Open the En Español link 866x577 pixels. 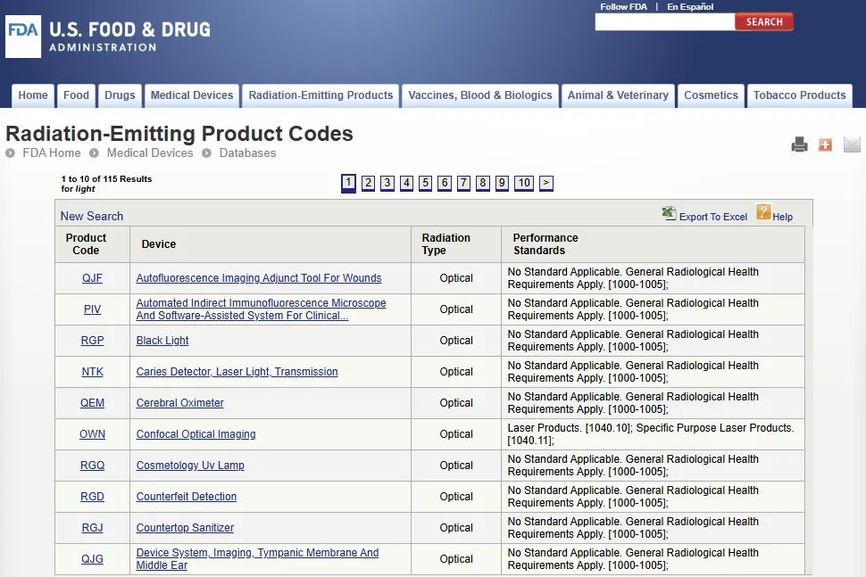690,7
